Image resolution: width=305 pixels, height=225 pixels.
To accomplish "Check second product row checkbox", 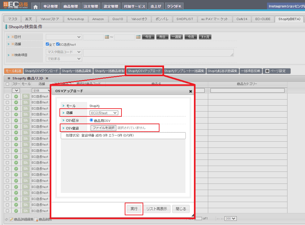I will [x=7, y=102].
